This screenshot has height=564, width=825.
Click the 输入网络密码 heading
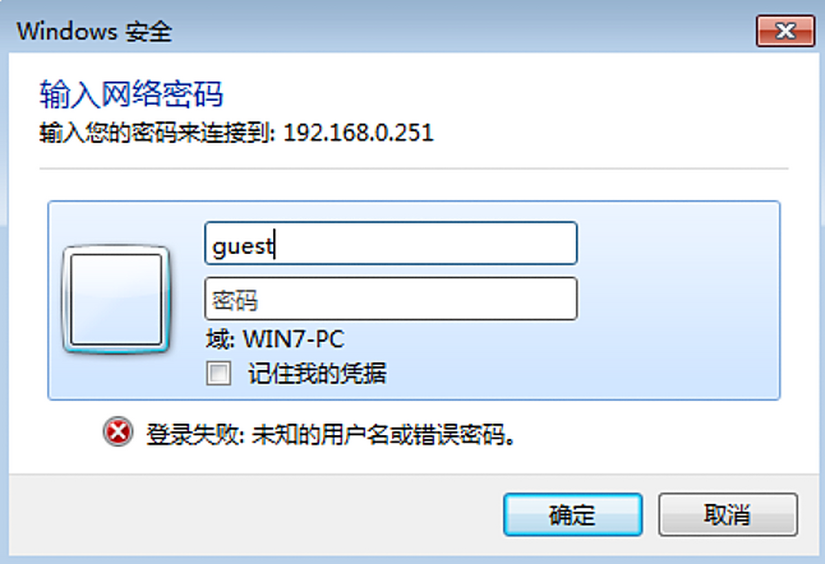click(131, 94)
